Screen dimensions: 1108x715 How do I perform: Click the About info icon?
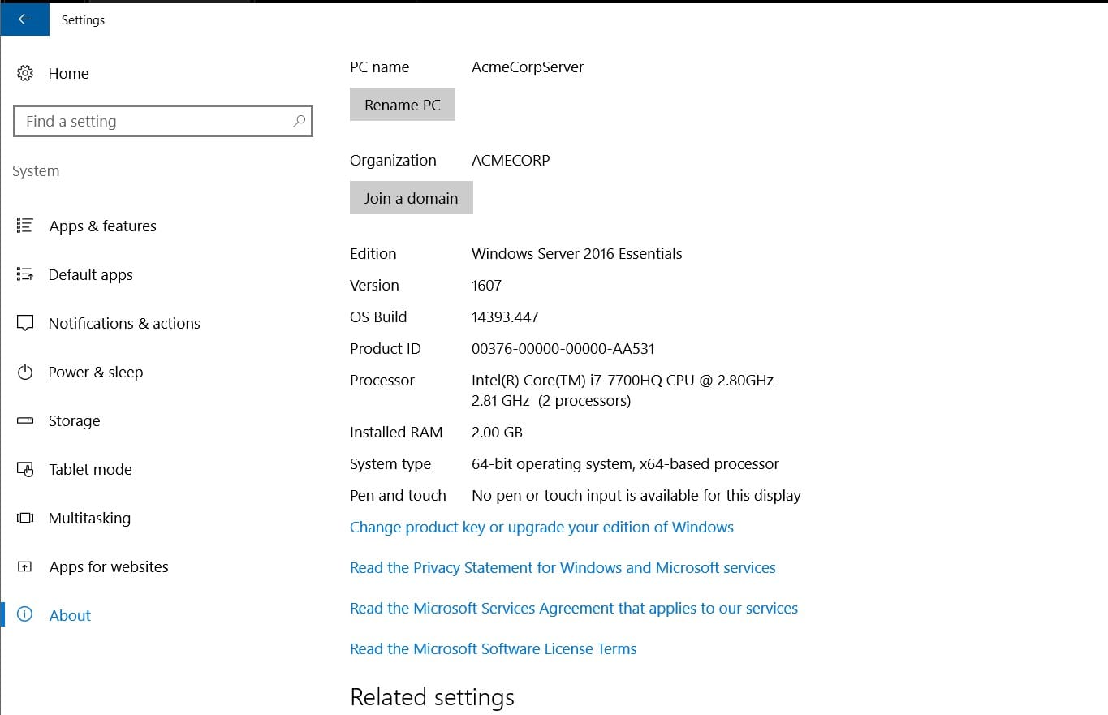pyautogui.click(x=25, y=615)
